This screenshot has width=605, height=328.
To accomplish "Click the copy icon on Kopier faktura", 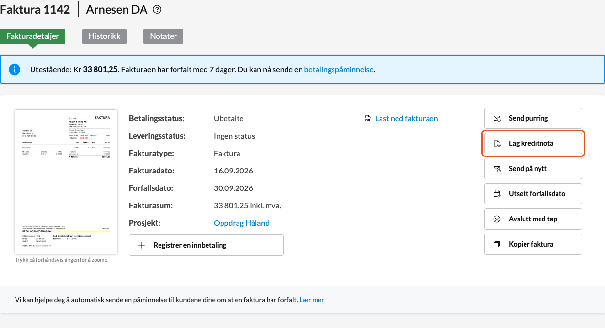I will click(x=497, y=244).
